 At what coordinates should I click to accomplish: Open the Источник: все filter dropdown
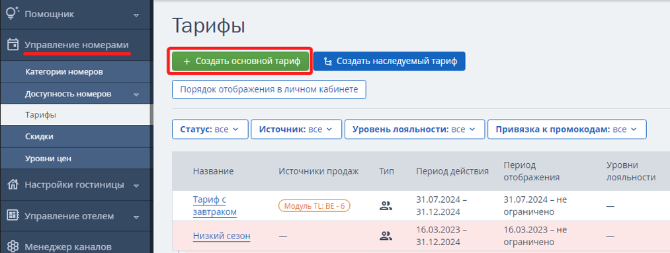(x=296, y=129)
